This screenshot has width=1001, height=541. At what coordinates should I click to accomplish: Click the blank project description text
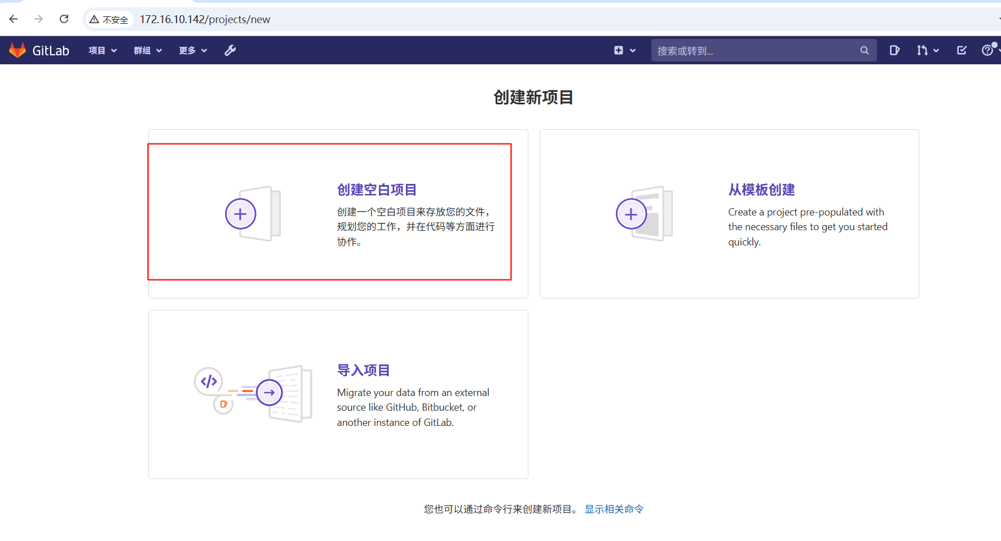[x=416, y=227]
